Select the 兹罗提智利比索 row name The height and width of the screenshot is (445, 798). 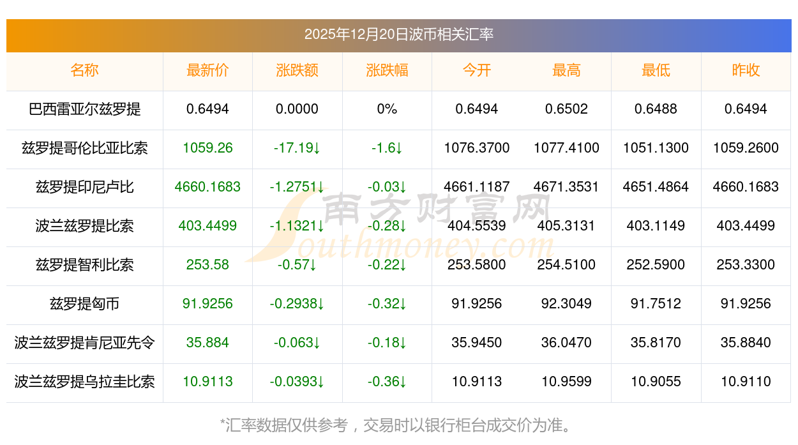tap(84, 265)
